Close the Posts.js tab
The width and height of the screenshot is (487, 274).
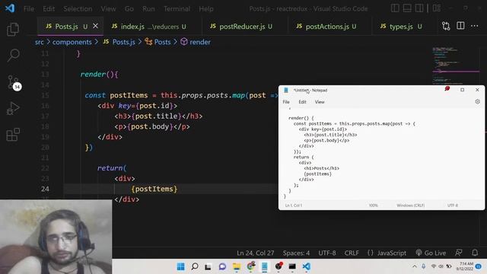(95, 26)
